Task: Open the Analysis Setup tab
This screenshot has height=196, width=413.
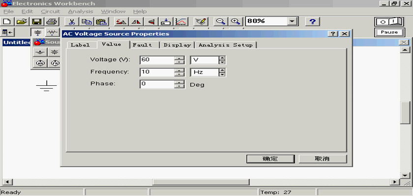Action: pos(226,45)
